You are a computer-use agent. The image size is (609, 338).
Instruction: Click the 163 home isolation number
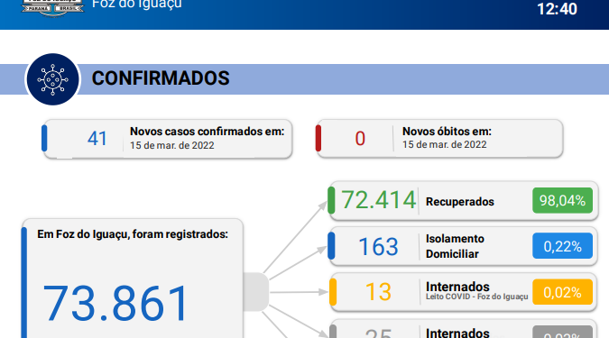coord(378,246)
